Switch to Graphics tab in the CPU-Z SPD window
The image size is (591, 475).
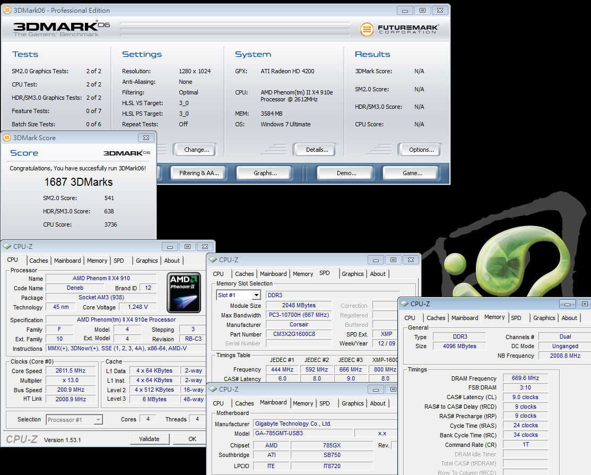pyautogui.click(x=353, y=274)
